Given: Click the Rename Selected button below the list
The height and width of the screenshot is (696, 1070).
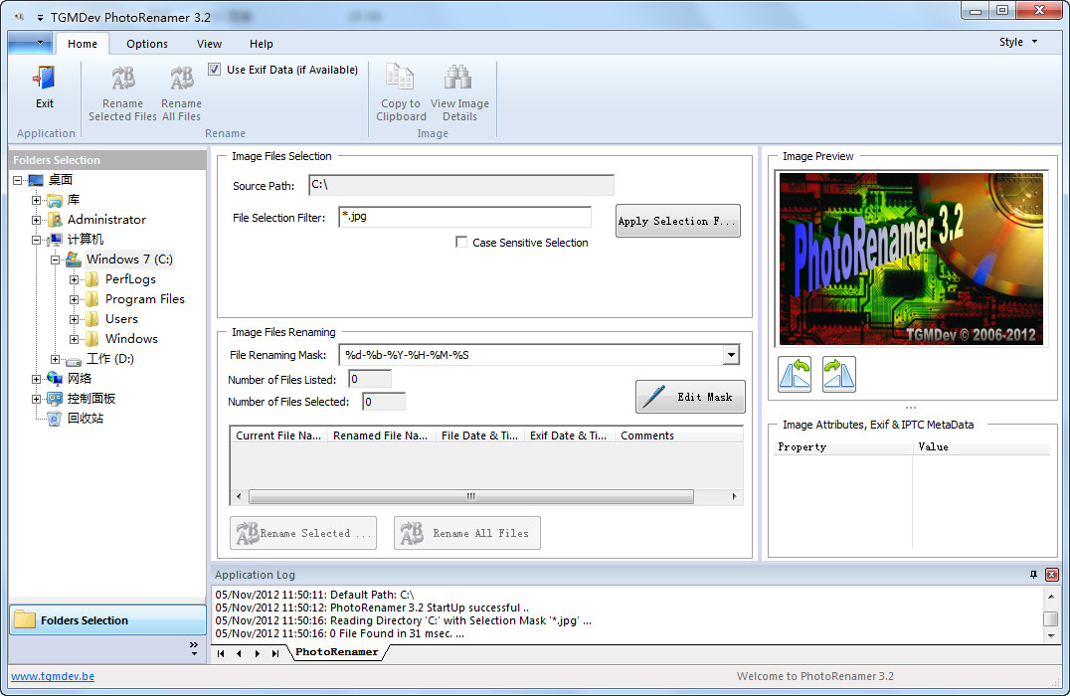Looking at the screenshot, I should (303, 533).
